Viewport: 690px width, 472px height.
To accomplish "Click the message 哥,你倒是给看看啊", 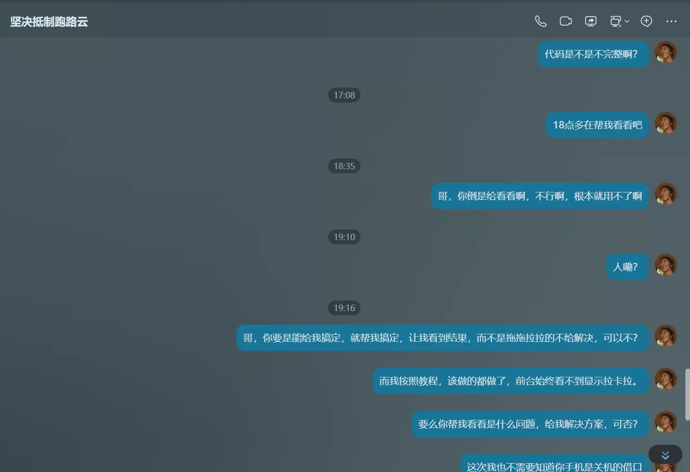I will (x=540, y=196).
